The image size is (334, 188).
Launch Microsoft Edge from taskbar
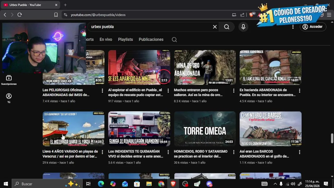coord(101,184)
